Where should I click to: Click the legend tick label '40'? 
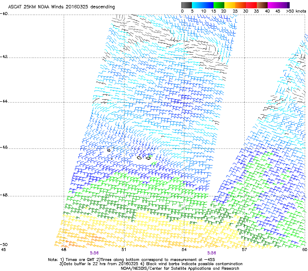[267, 11]
